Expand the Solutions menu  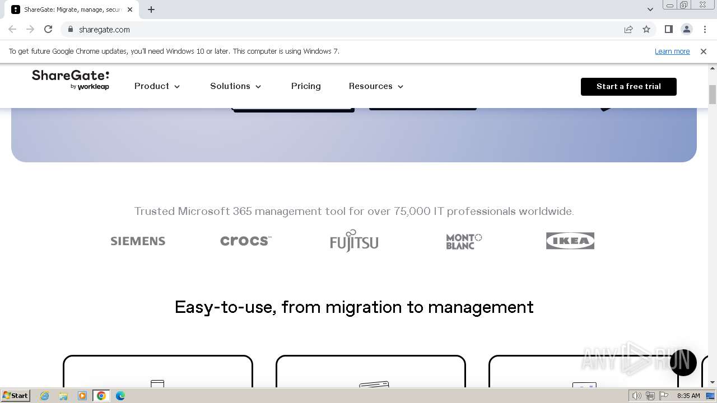coord(236,86)
